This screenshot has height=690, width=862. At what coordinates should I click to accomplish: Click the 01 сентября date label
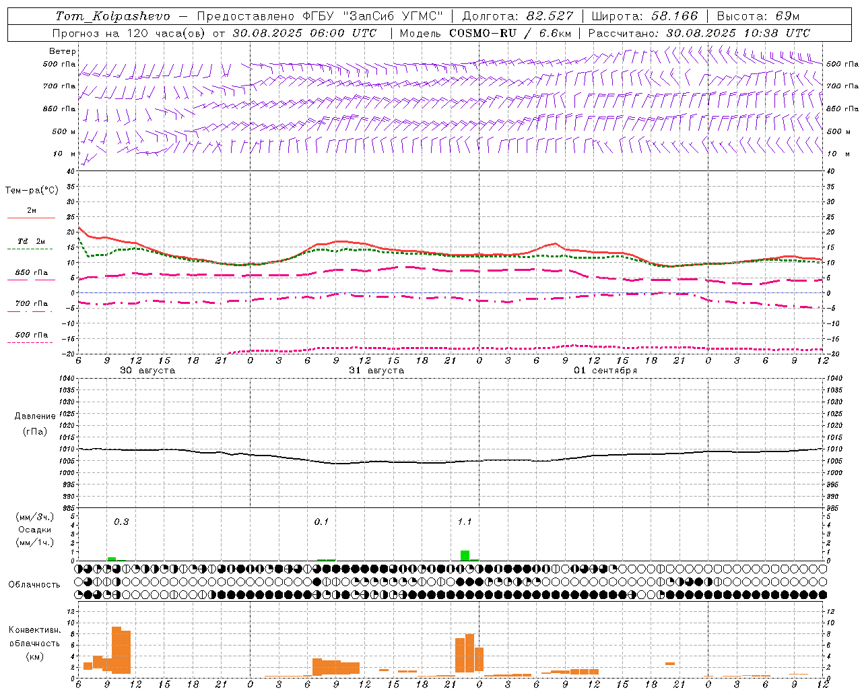point(605,371)
